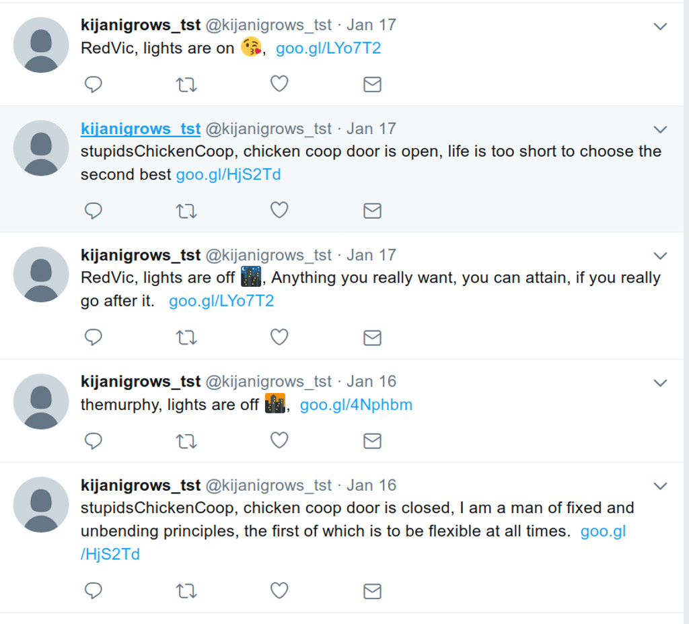Expand options menu on chicken coop open tweet
Screen dimensions: 689x624
click(x=660, y=129)
